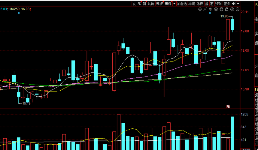Open the toolbox icon
The width and height of the screenshot is (258, 150).
coord(216,9)
